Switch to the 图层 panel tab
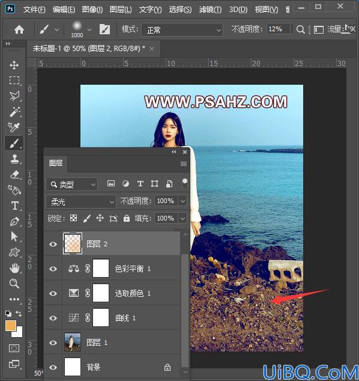 (x=56, y=163)
